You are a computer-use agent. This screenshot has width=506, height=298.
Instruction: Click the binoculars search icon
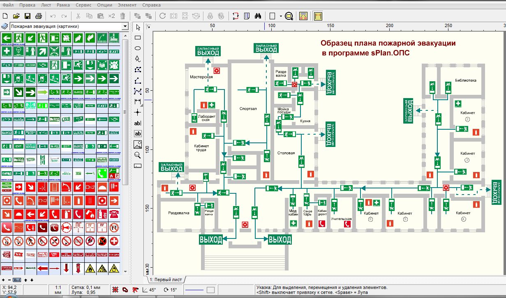pos(259,16)
